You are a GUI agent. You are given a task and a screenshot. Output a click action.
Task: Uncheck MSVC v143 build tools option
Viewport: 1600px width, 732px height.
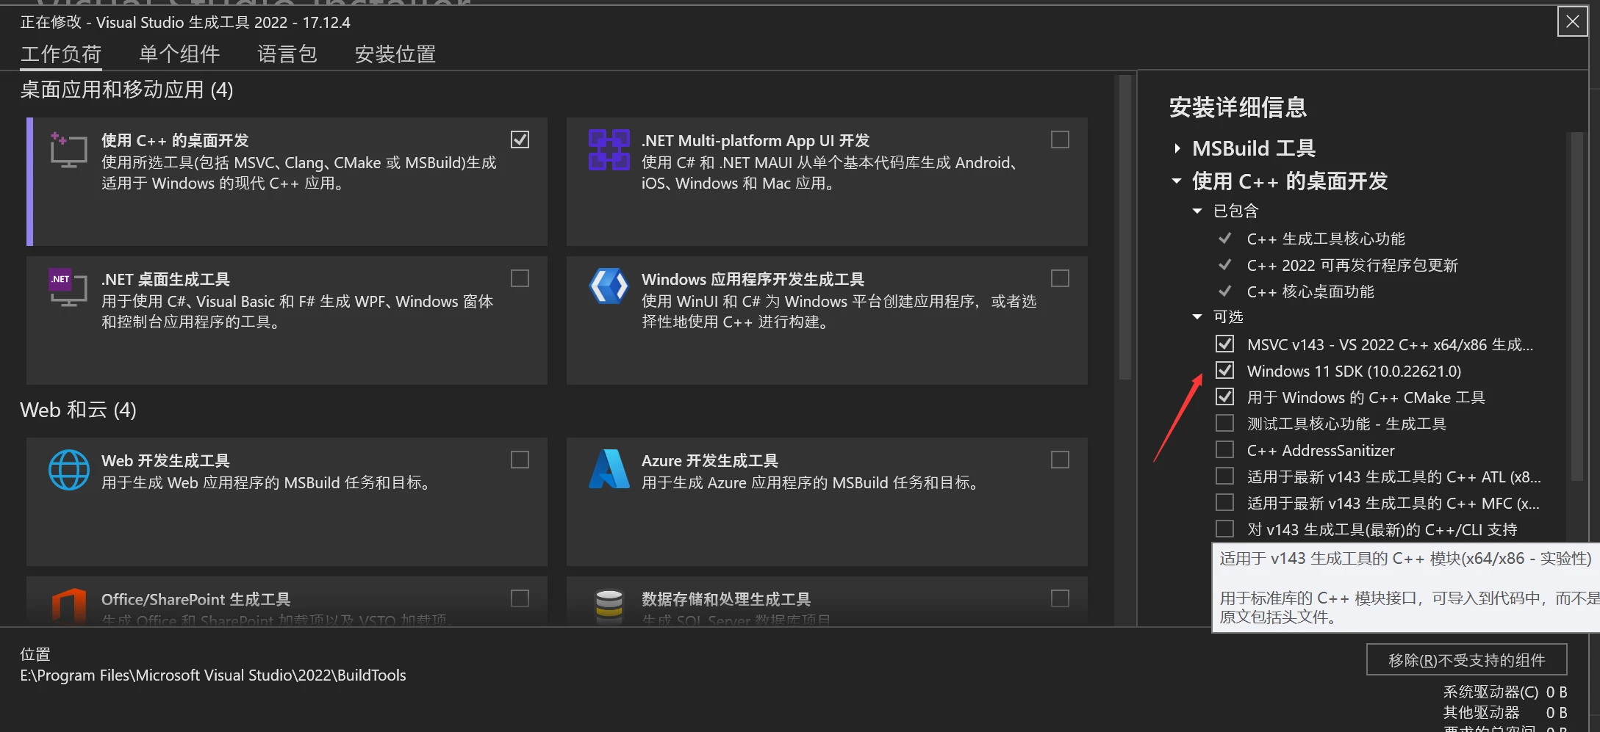(x=1224, y=344)
